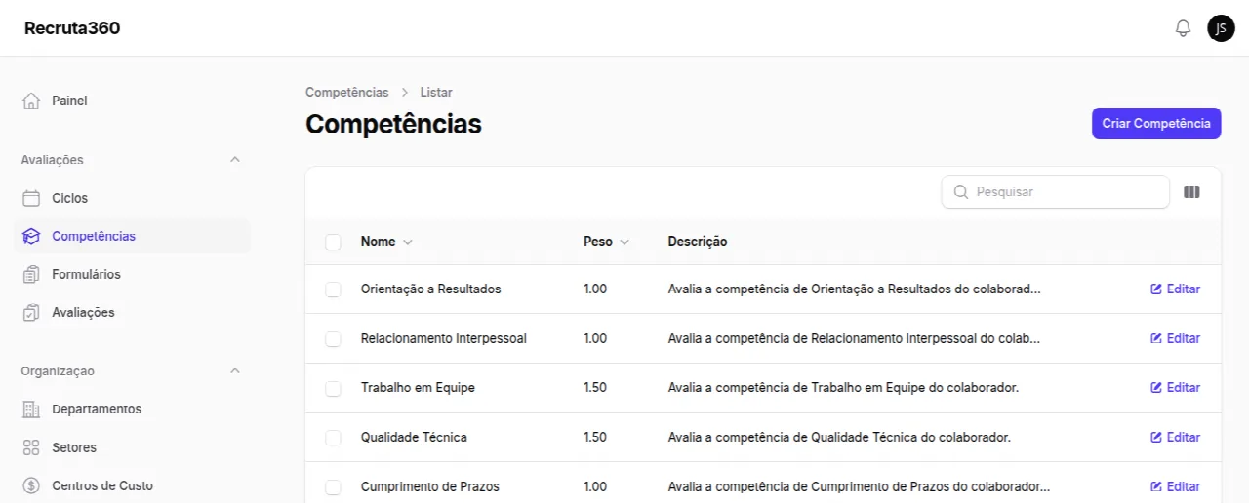1249x503 pixels.
Task: Click the edit pencil icon for Trabalho em Equipe
Action: coord(1156,387)
